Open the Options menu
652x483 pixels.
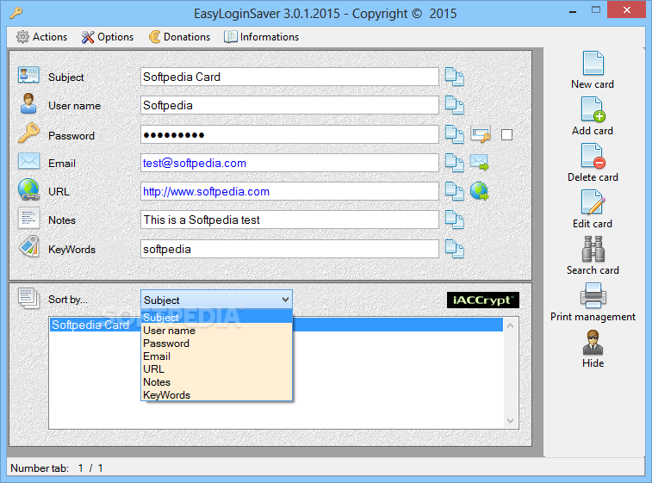coord(108,37)
